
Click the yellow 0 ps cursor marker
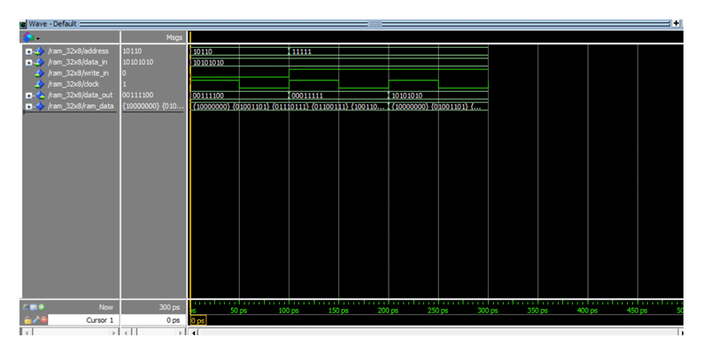[198, 321]
